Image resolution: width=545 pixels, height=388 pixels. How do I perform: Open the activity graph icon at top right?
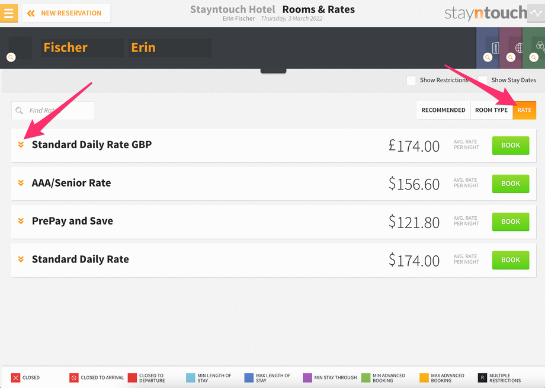(x=536, y=13)
